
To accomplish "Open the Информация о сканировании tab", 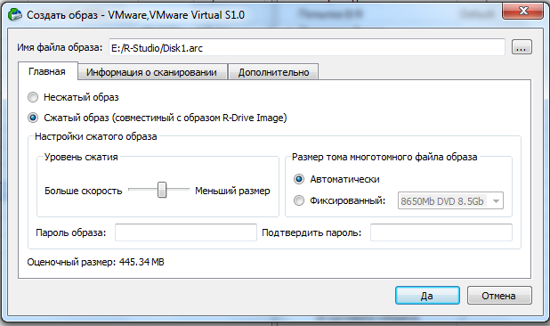I will 151,72.
